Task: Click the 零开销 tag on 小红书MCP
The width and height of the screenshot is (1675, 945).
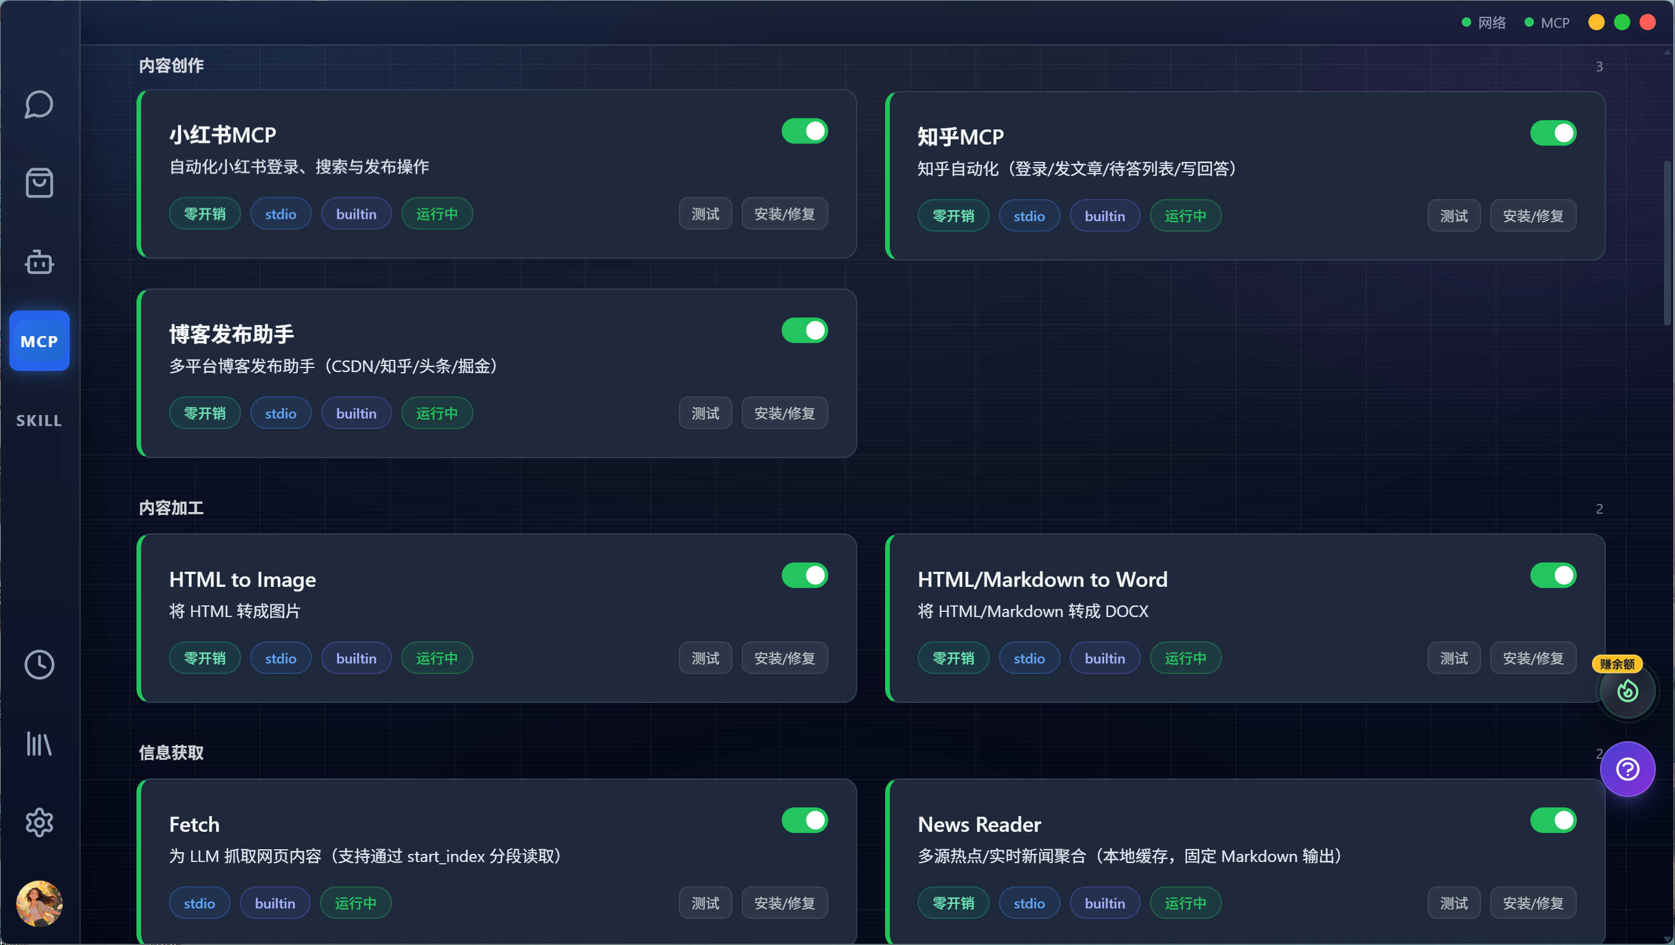Action: (x=205, y=214)
